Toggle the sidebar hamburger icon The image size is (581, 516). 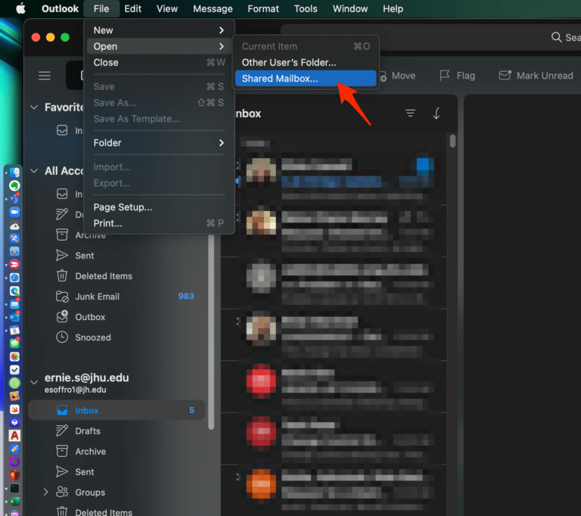45,76
